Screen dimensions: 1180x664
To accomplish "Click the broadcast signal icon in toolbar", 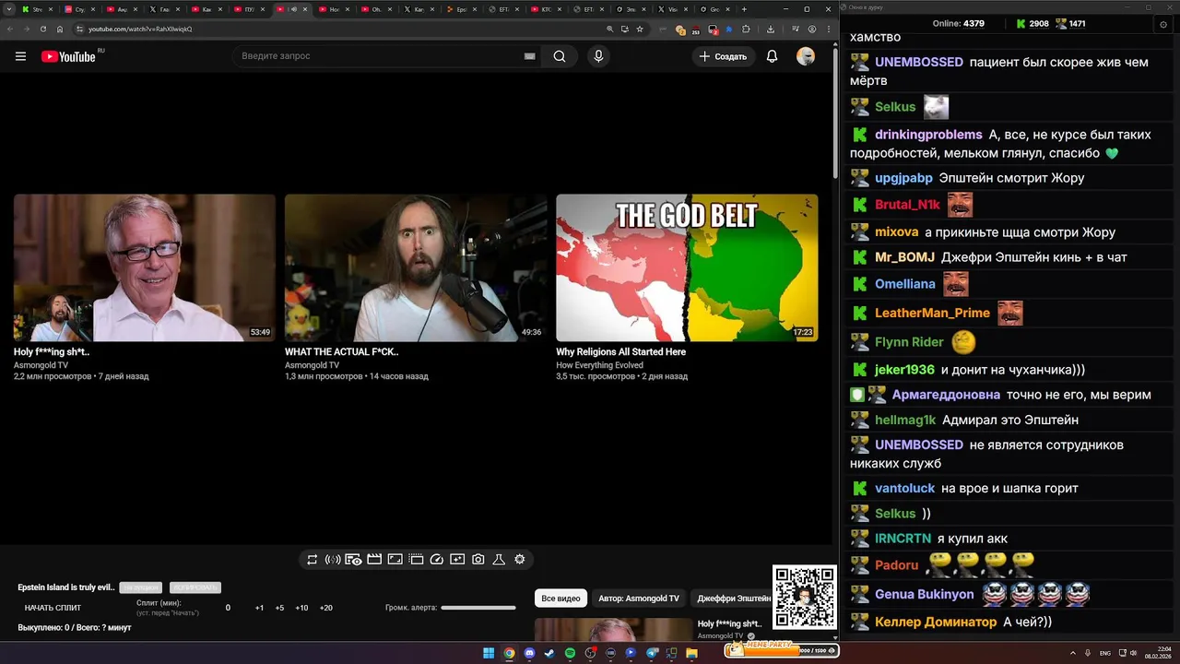I will click(x=333, y=560).
